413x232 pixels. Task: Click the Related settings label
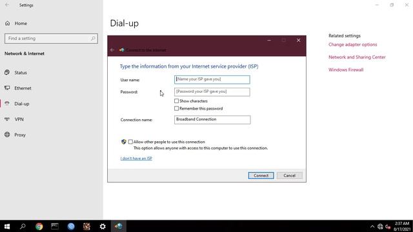(345, 36)
